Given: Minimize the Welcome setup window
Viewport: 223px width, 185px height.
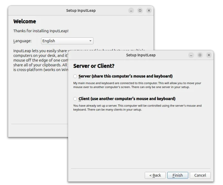Looking at the screenshot, I should point(131,11).
